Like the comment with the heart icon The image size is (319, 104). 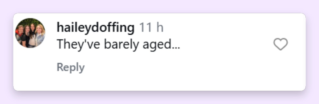(x=281, y=44)
